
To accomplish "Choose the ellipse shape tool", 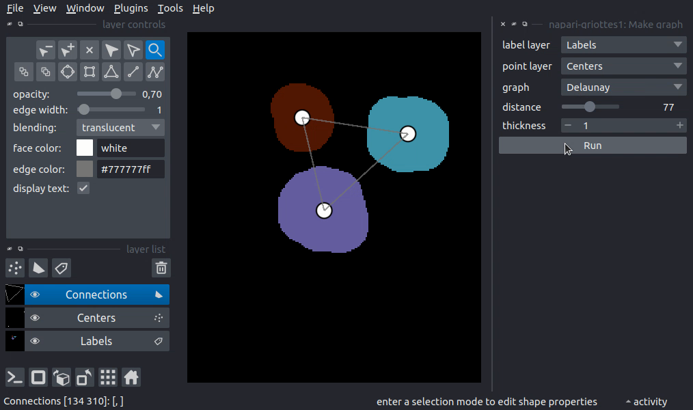I will coord(68,72).
